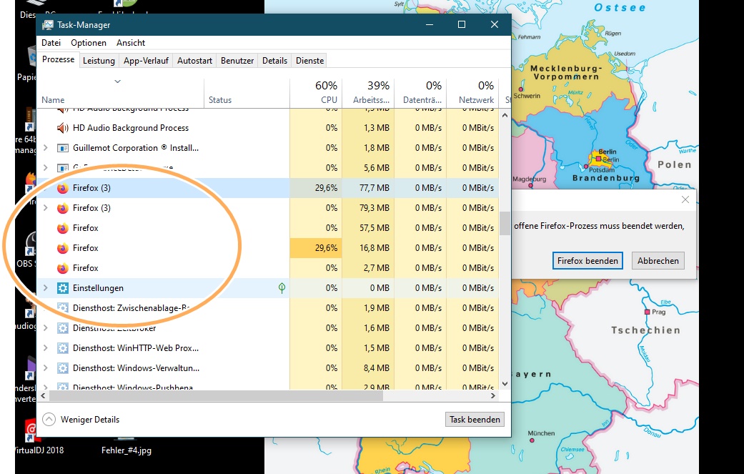Click Abbrechen in the Firefox dialog
Image resolution: width=744 pixels, height=474 pixels.
[658, 260]
